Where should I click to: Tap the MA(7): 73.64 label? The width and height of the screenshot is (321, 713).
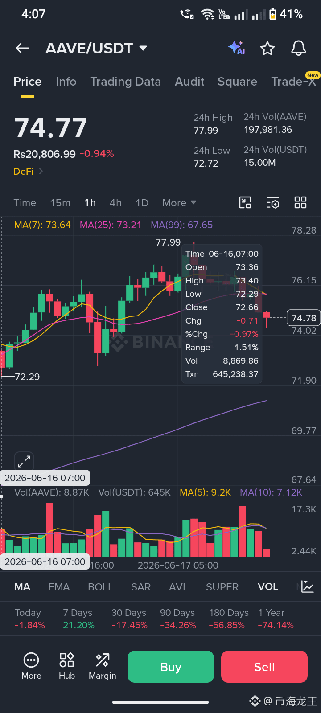click(x=42, y=225)
